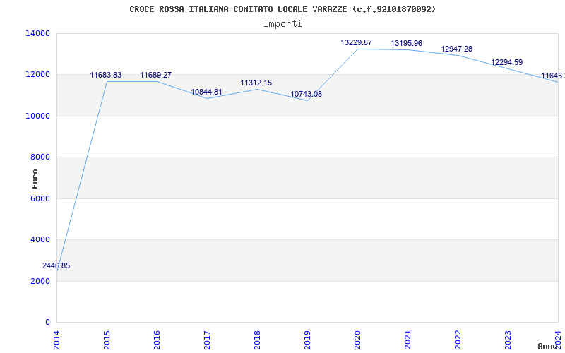565x353 pixels.
Task: Click the data label 12294.59
Action: coord(506,62)
